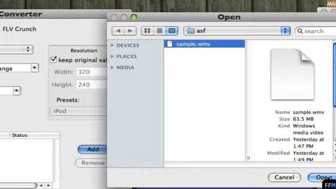The width and height of the screenshot is (336, 189).
Task: Click the search field
Action: pos(316,31)
